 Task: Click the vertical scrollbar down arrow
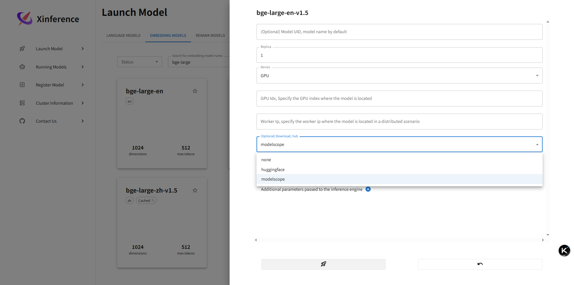[548, 235]
